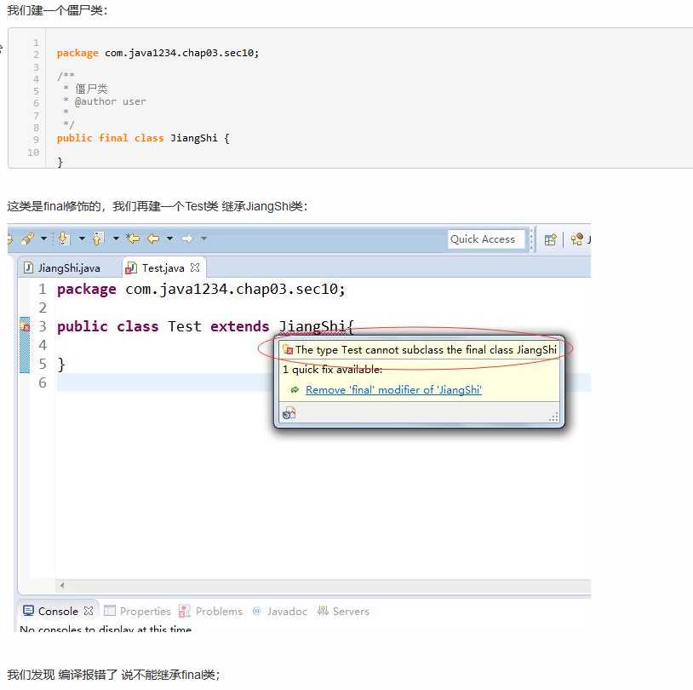Expand the Previous Annotation dropdown arrow

(116, 239)
